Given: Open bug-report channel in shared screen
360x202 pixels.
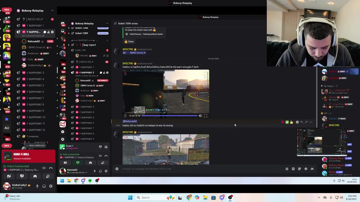Looking at the screenshot, I should pyautogui.click(x=89, y=45).
